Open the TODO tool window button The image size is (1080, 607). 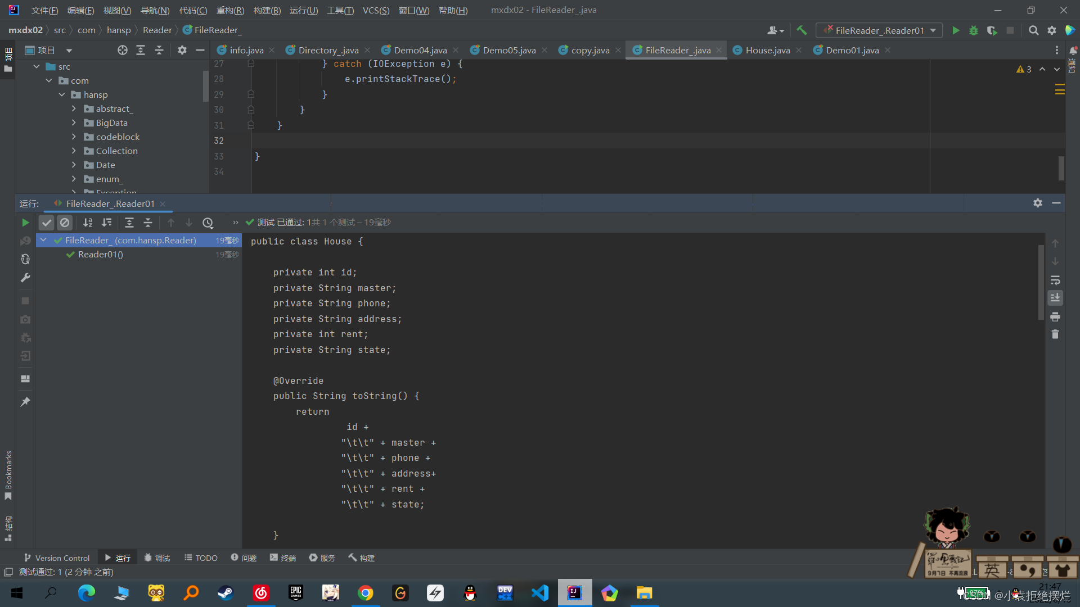click(201, 558)
